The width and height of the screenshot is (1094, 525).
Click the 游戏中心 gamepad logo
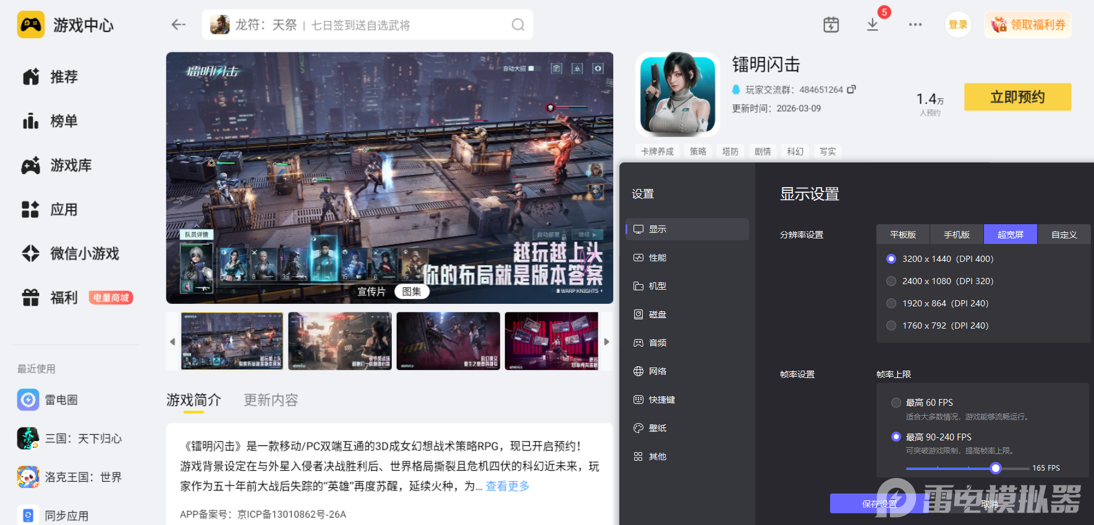point(31,25)
